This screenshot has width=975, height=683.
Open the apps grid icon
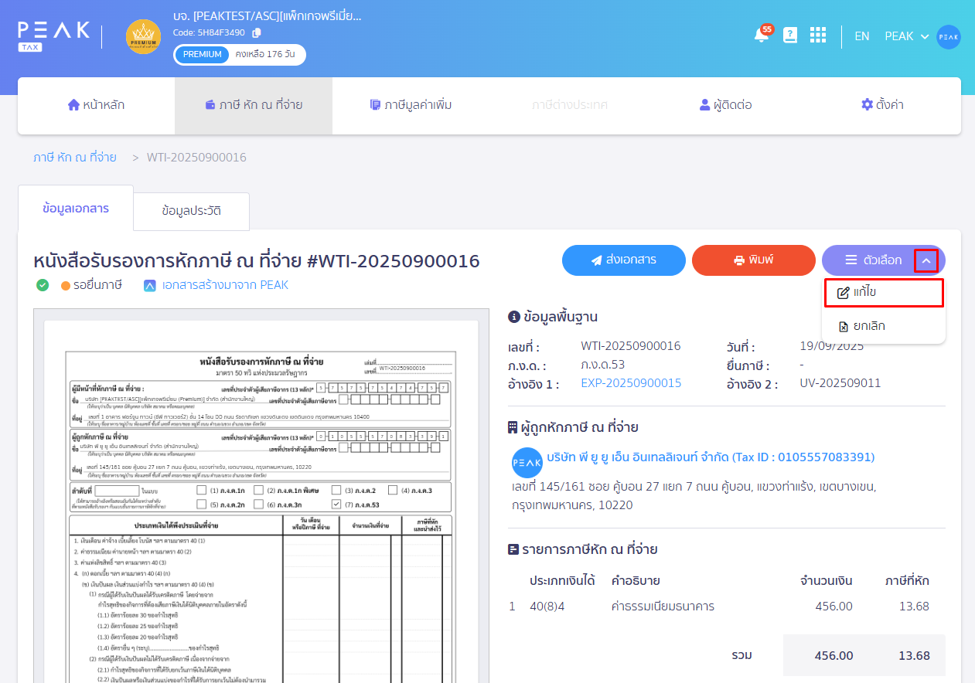817,35
